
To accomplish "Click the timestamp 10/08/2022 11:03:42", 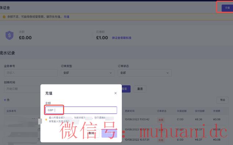I will click(x=137, y=119).
